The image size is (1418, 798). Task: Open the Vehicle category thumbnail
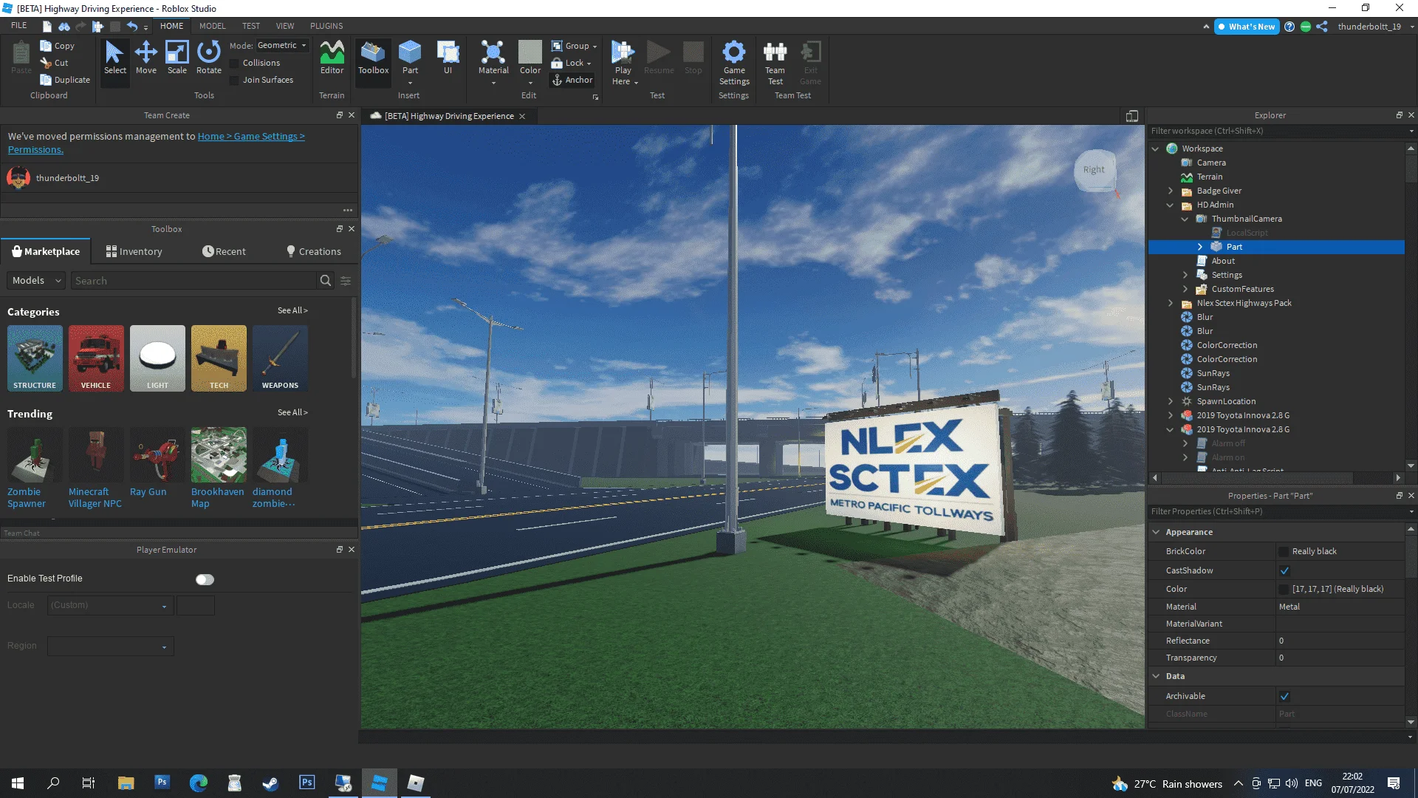[96, 358]
